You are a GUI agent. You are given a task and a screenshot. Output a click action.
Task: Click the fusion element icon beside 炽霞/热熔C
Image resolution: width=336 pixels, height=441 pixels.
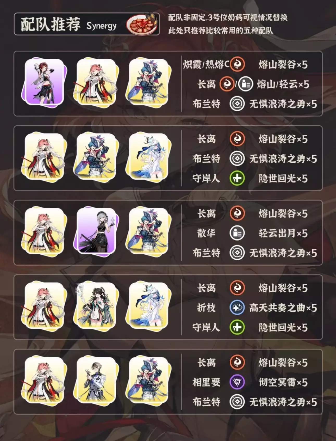(238, 64)
